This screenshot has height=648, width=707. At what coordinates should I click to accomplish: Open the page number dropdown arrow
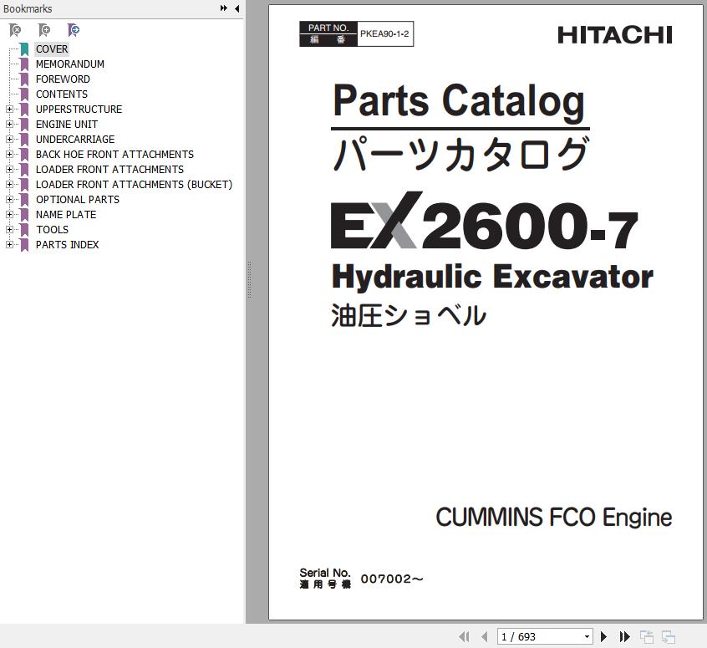point(587,637)
